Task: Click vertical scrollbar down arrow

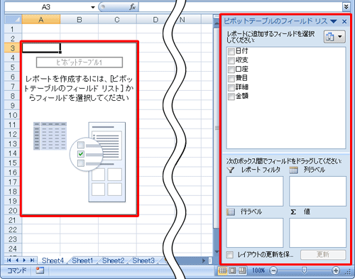Action: 217,251
